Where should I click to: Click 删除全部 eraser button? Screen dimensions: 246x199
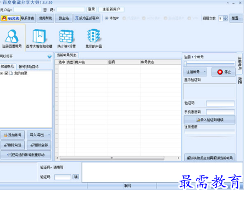[x=39, y=145]
